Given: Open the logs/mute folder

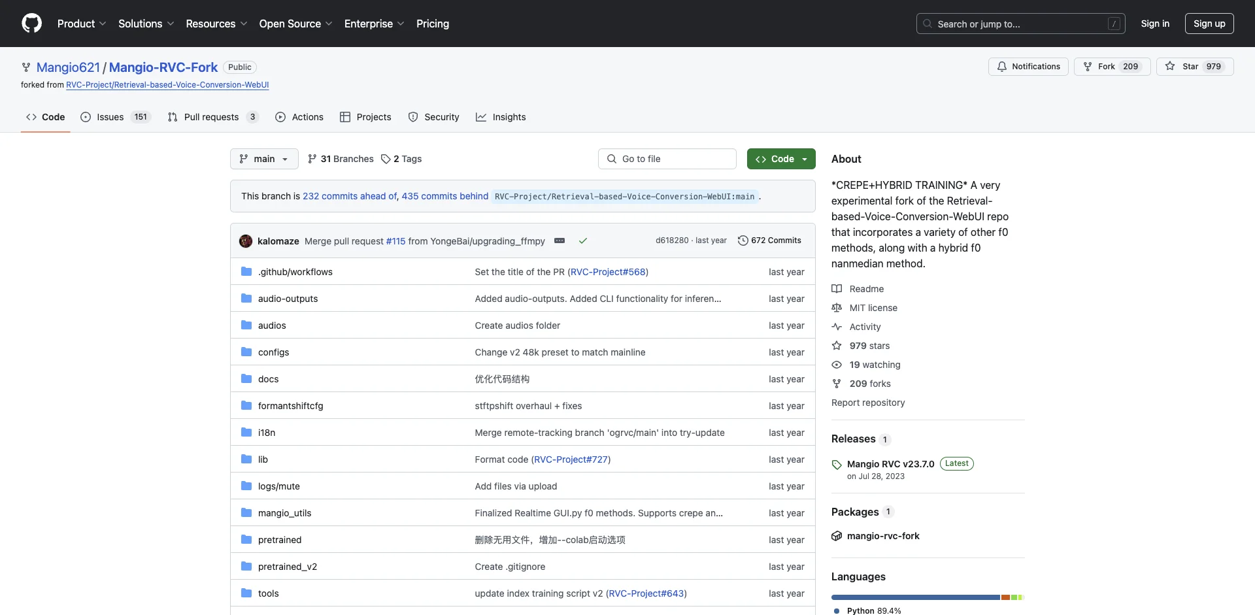Looking at the screenshot, I should tap(279, 486).
